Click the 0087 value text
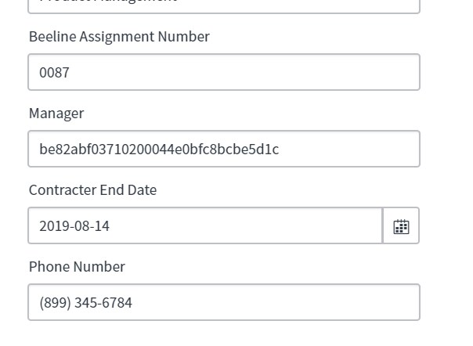Screen dimensions: 473x346 (55, 73)
